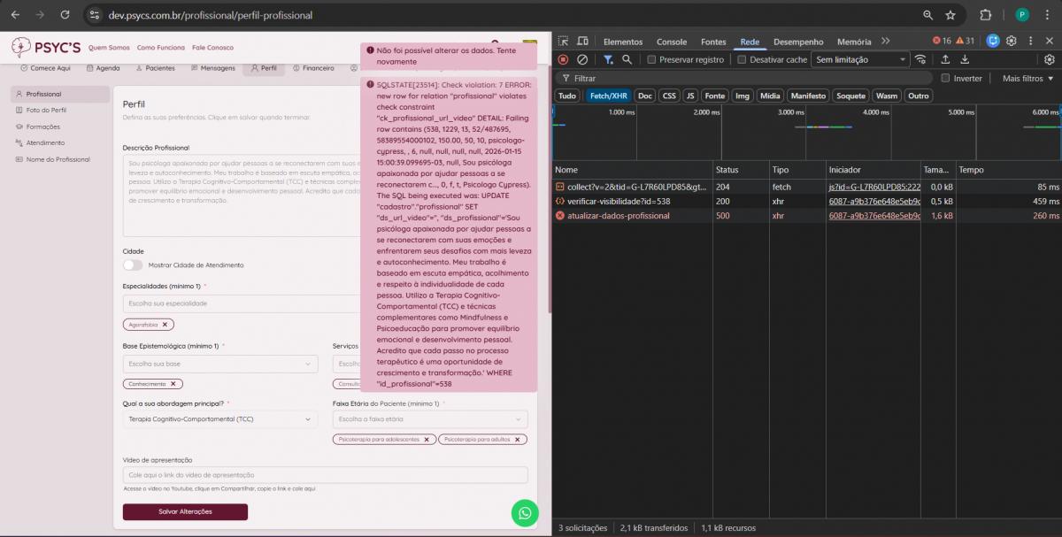The image size is (1062, 537).
Task: Toggle Mostrar Cidade de Atendimento switch
Action: point(133,265)
